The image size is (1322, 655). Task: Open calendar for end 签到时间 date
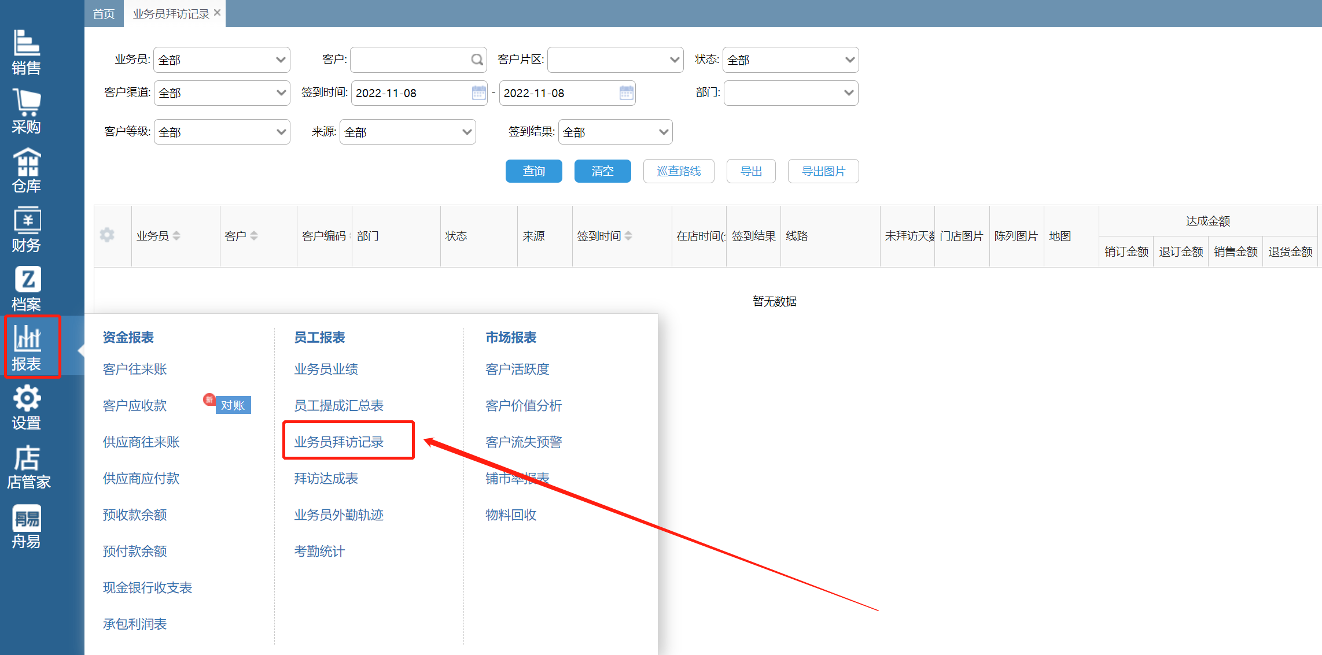pos(626,92)
